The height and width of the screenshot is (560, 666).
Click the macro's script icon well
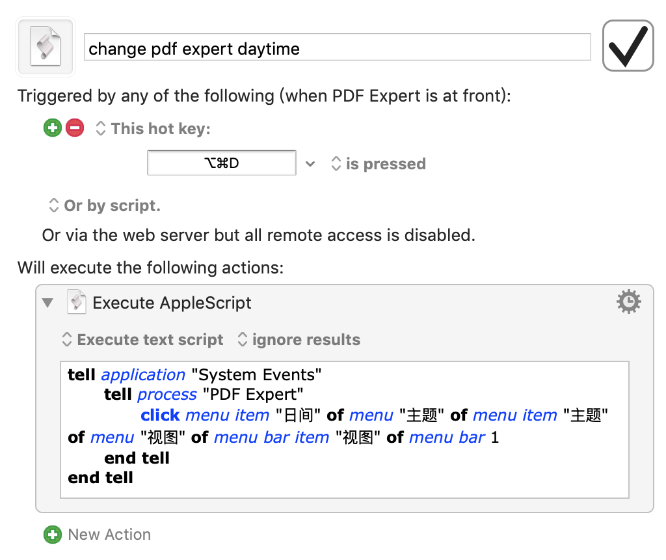(47, 47)
